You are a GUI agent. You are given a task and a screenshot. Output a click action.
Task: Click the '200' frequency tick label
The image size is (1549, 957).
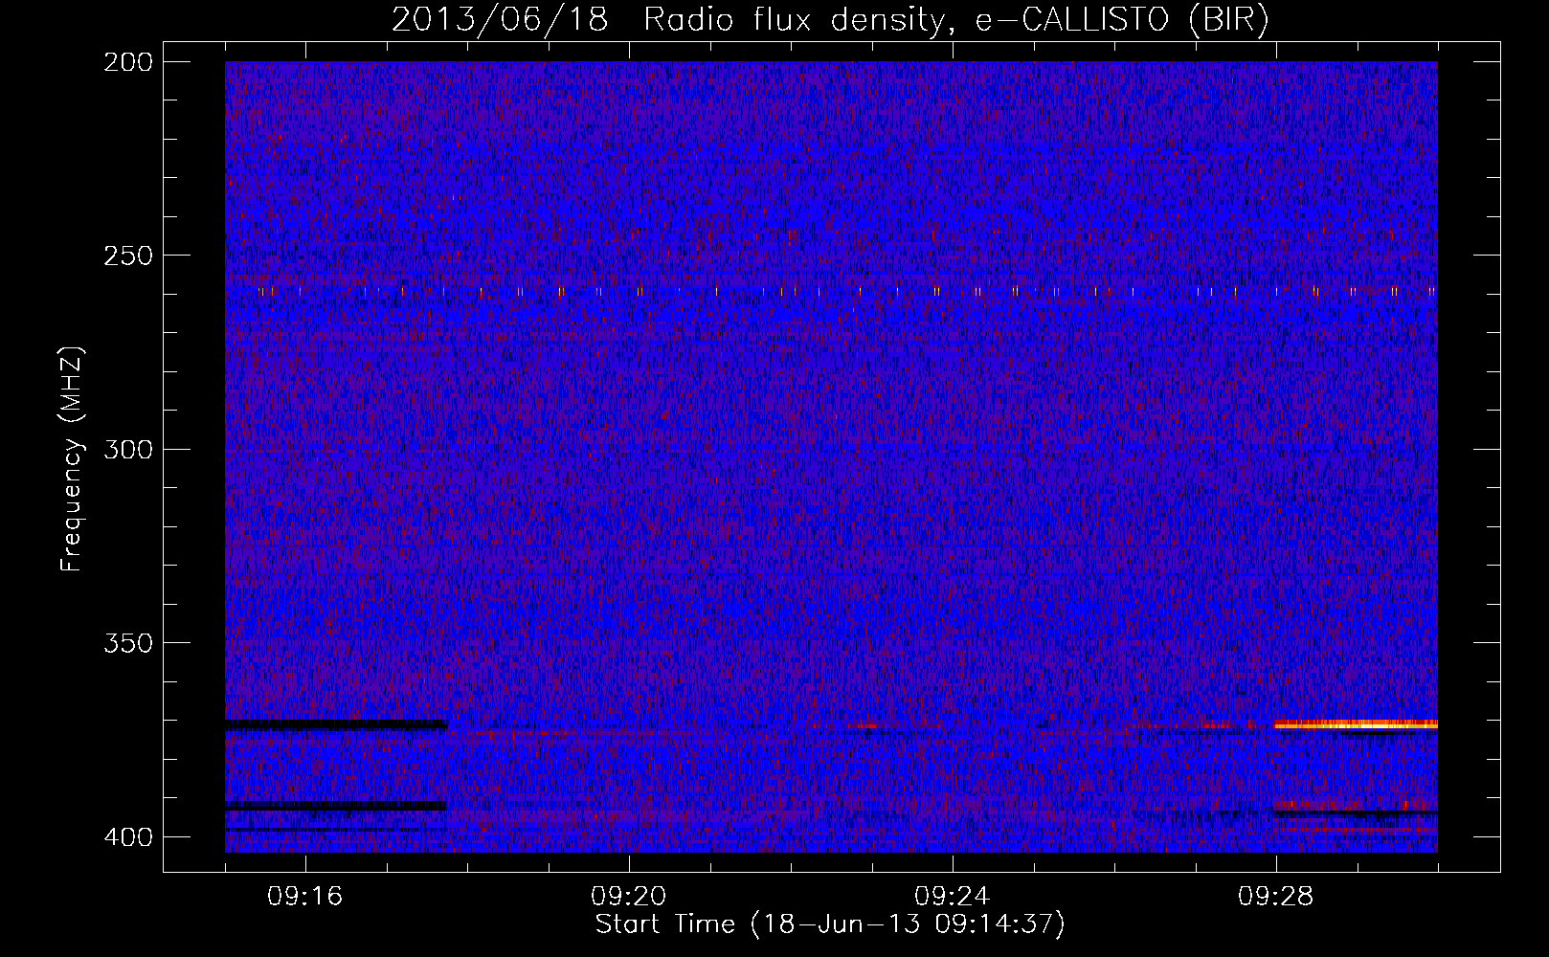127,62
